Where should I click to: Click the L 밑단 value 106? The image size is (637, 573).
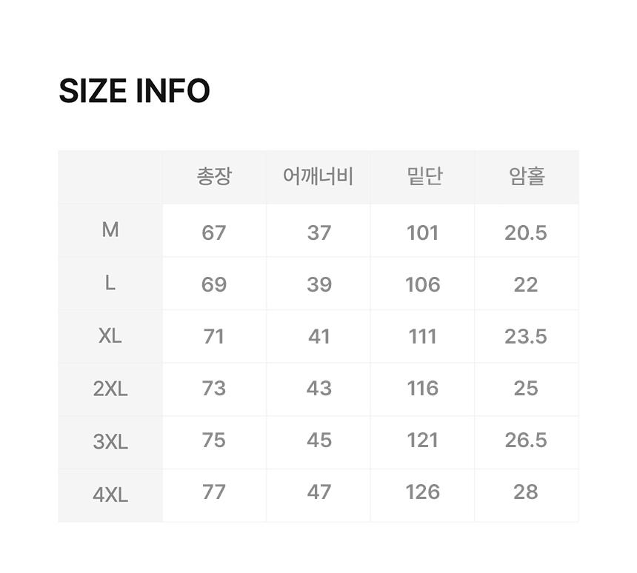click(x=423, y=284)
